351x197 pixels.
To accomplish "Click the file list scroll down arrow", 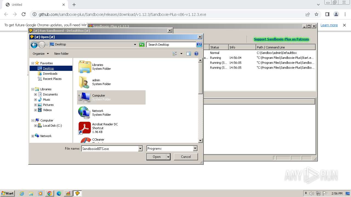I will tap(200, 140).
